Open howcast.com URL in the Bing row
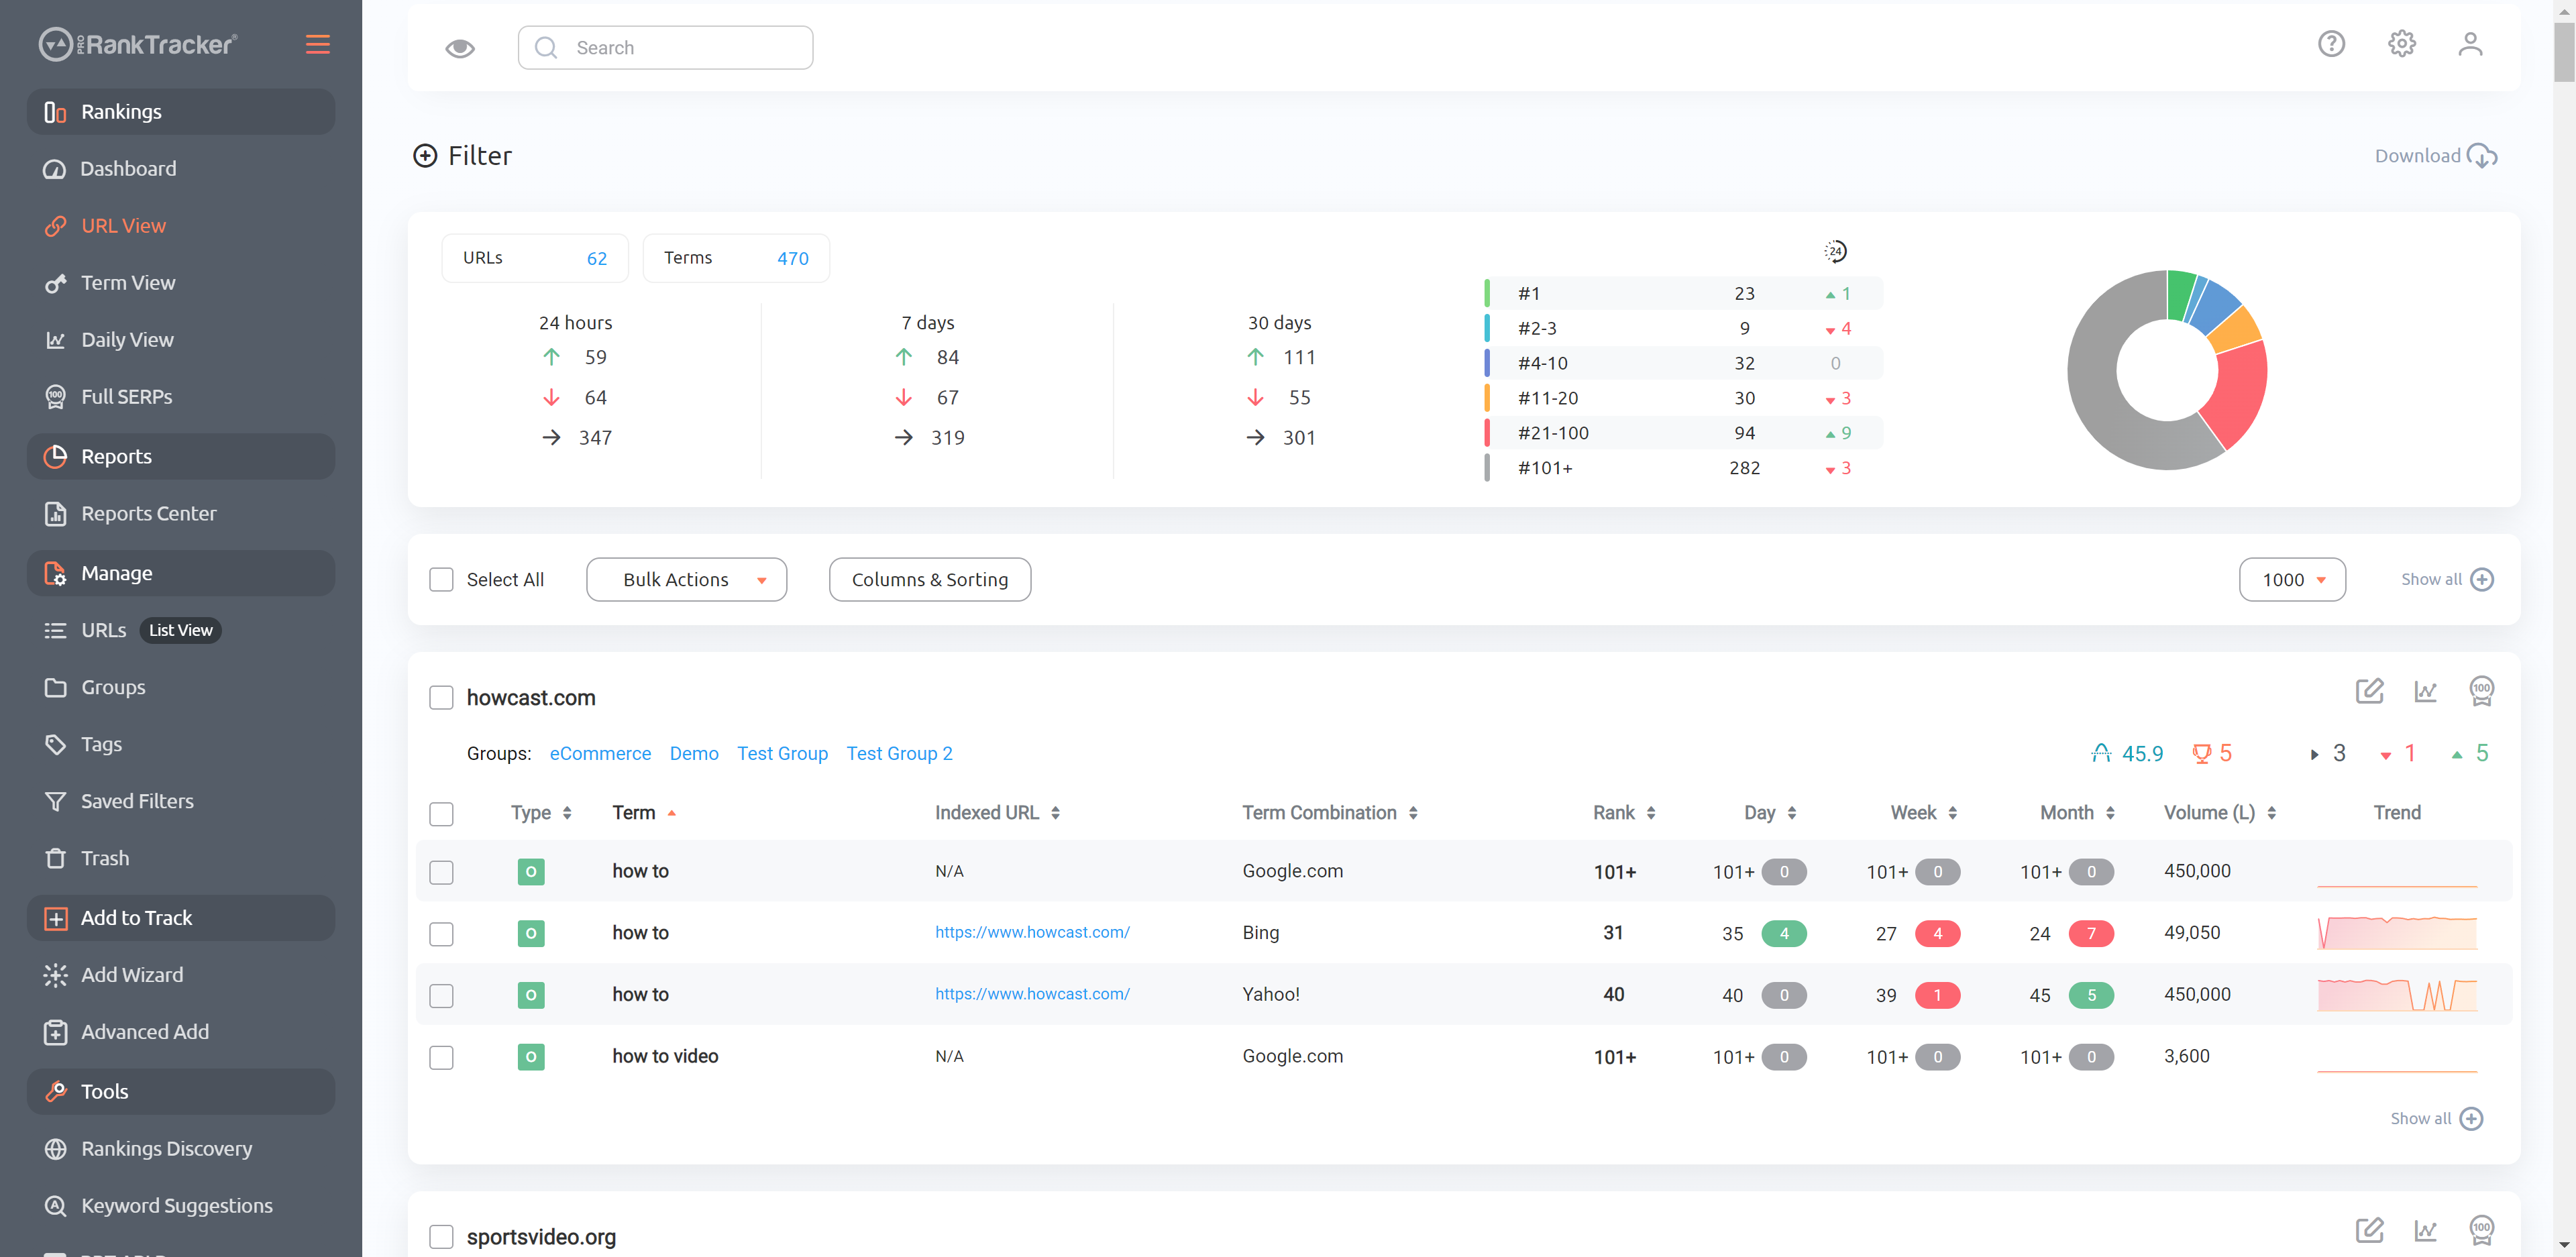The image size is (2576, 1257). tap(1032, 932)
